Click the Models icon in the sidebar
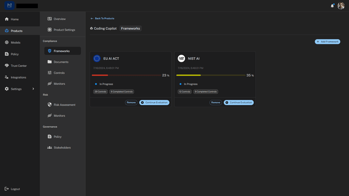The width and height of the screenshot is (349, 196). [7, 42]
